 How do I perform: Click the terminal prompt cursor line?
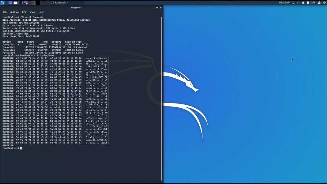pos(12,148)
